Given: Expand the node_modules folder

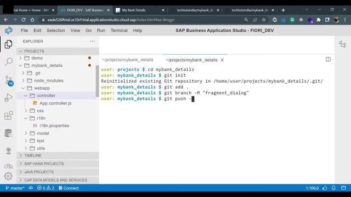Looking at the screenshot, I should tap(23, 80).
